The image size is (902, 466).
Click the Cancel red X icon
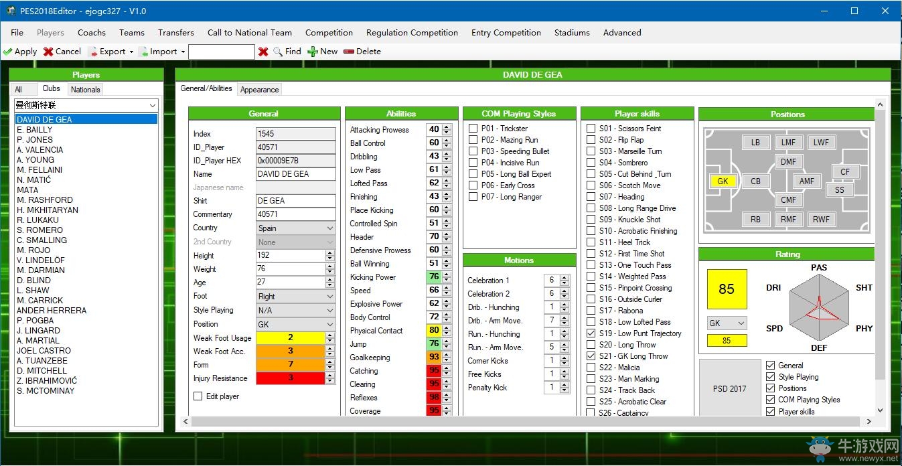point(48,52)
